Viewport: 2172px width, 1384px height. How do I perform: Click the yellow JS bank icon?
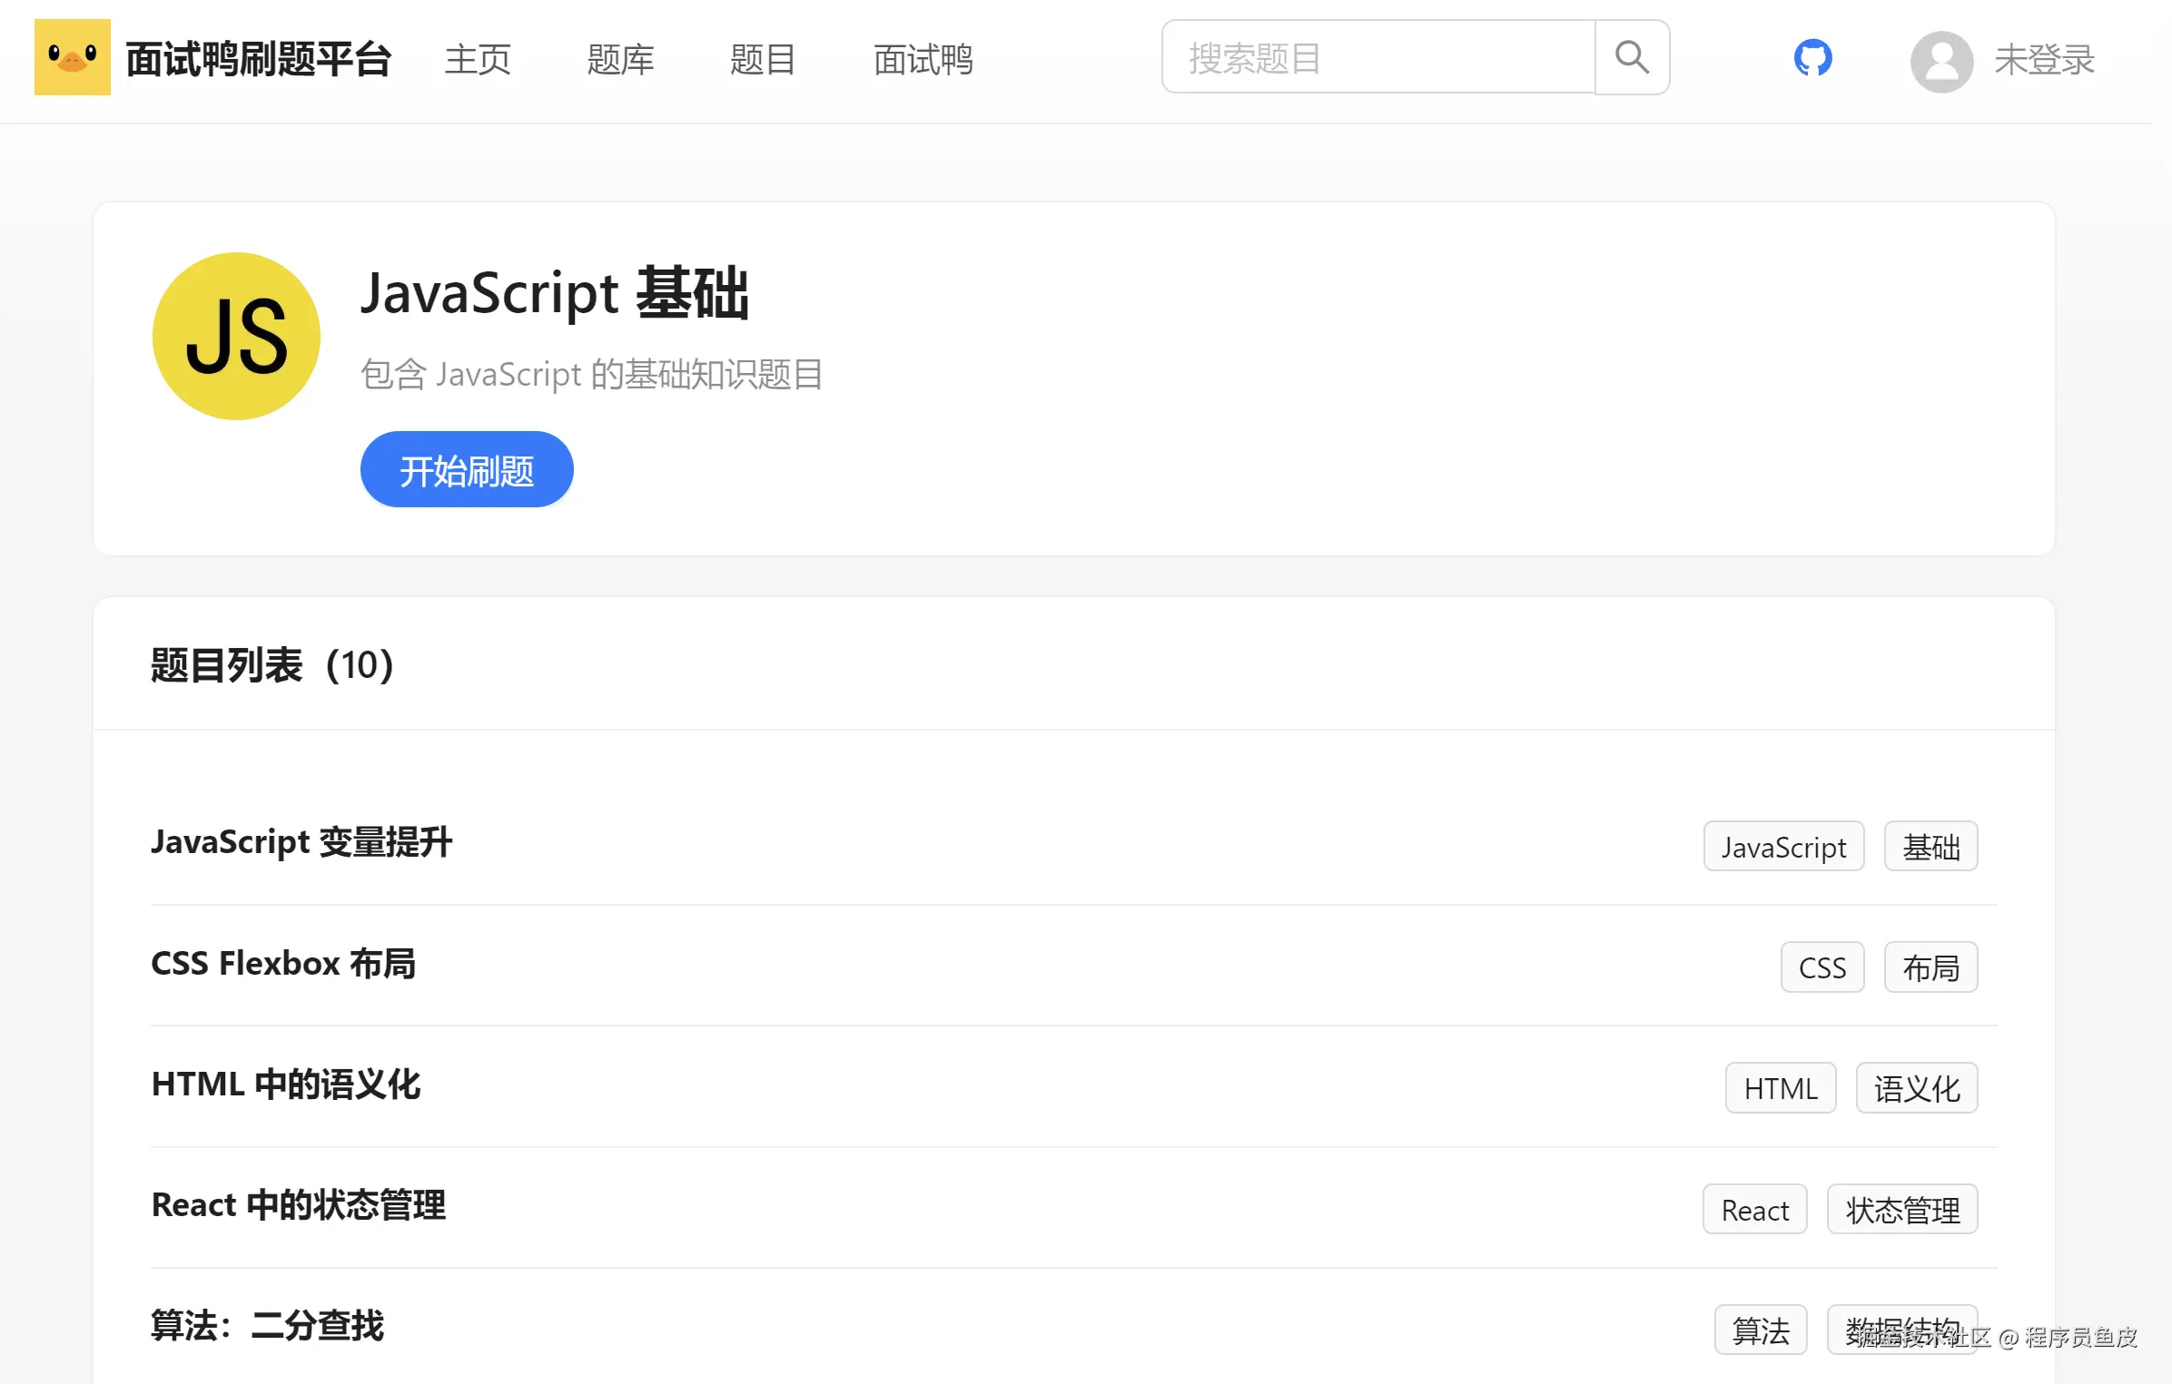(236, 337)
